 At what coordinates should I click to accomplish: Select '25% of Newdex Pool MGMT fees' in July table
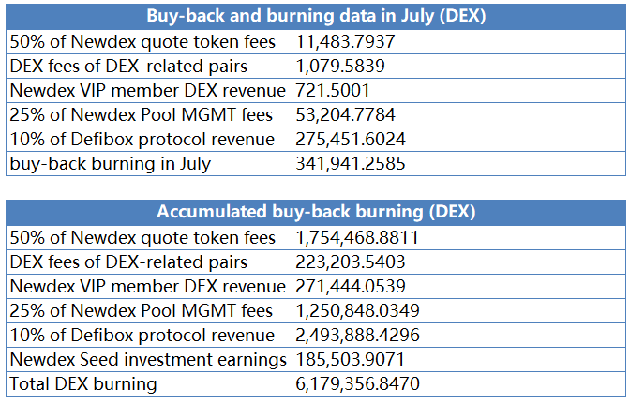[141, 115]
